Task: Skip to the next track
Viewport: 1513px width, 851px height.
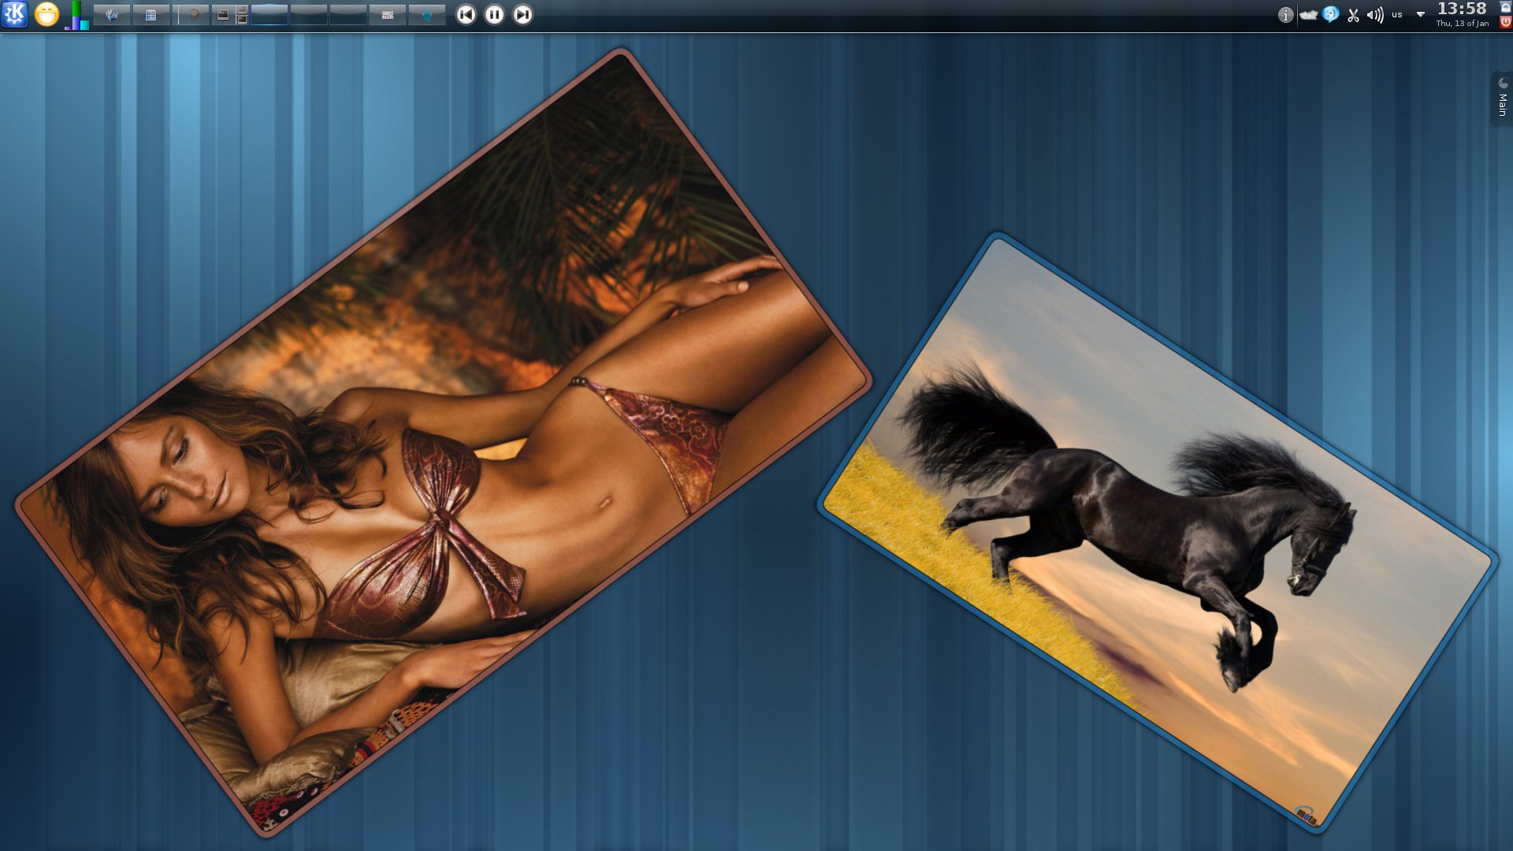Action: (x=522, y=14)
